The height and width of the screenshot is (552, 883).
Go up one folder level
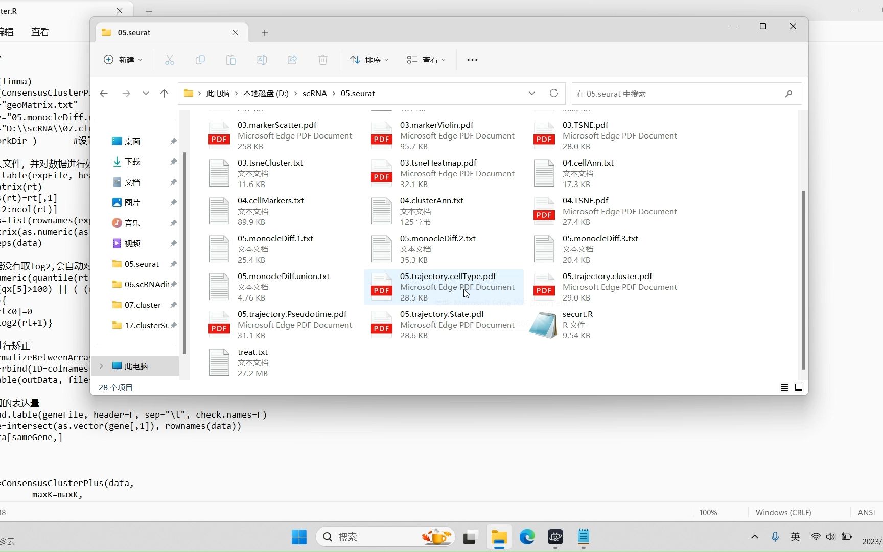pos(164,94)
